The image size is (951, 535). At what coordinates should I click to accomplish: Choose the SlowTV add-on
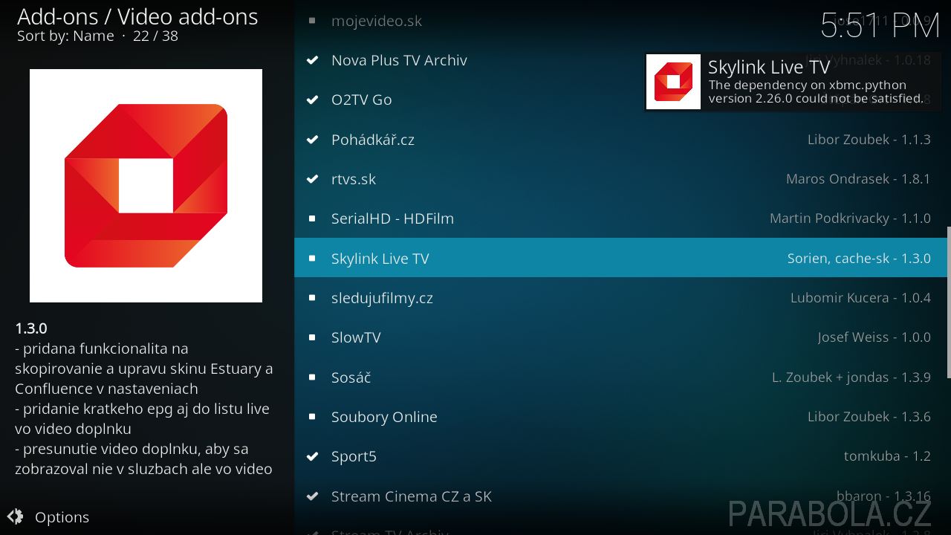pyautogui.click(x=620, y=337)
